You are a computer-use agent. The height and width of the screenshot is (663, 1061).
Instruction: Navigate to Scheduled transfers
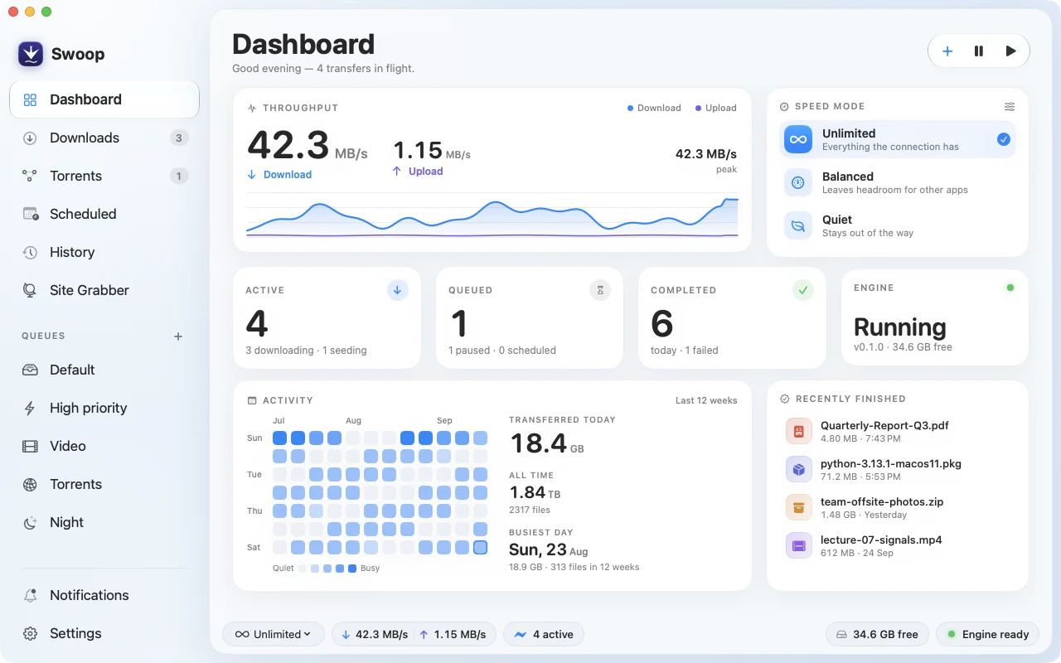[104, 214]
